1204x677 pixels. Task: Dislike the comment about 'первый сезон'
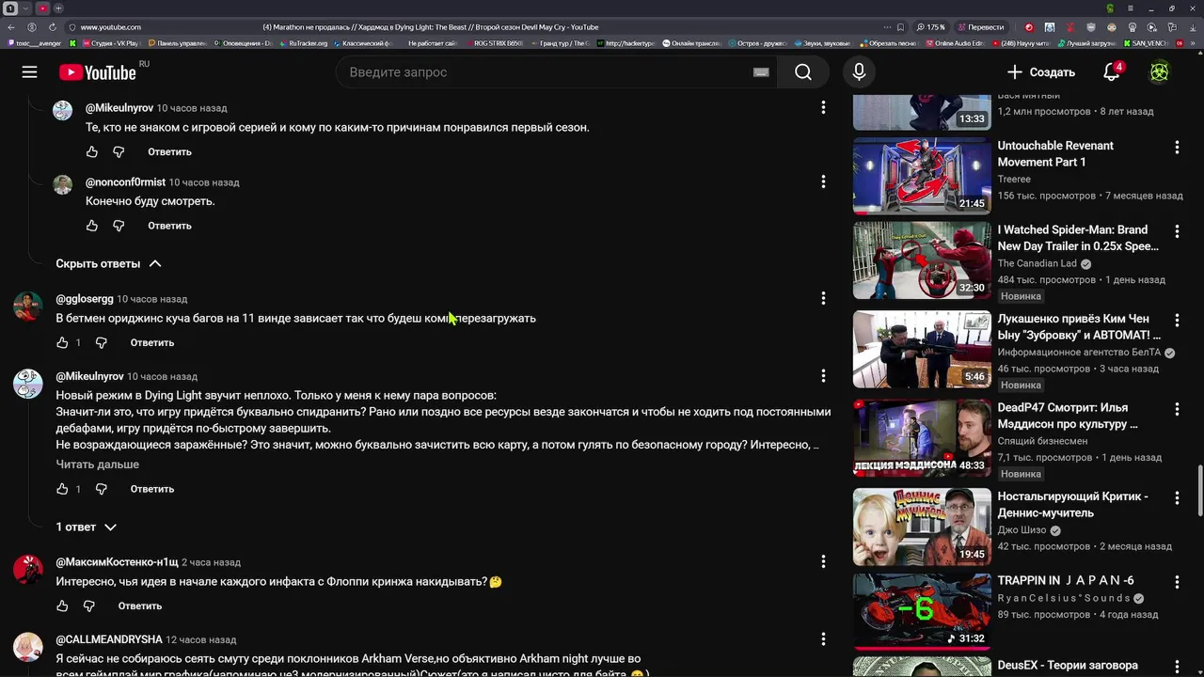point(119,151)
